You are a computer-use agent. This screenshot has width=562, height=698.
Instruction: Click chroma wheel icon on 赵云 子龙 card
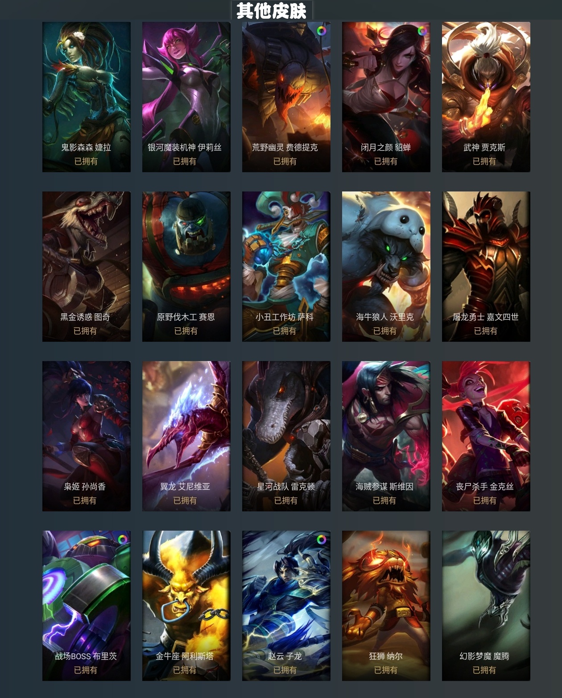coord(321,540)
